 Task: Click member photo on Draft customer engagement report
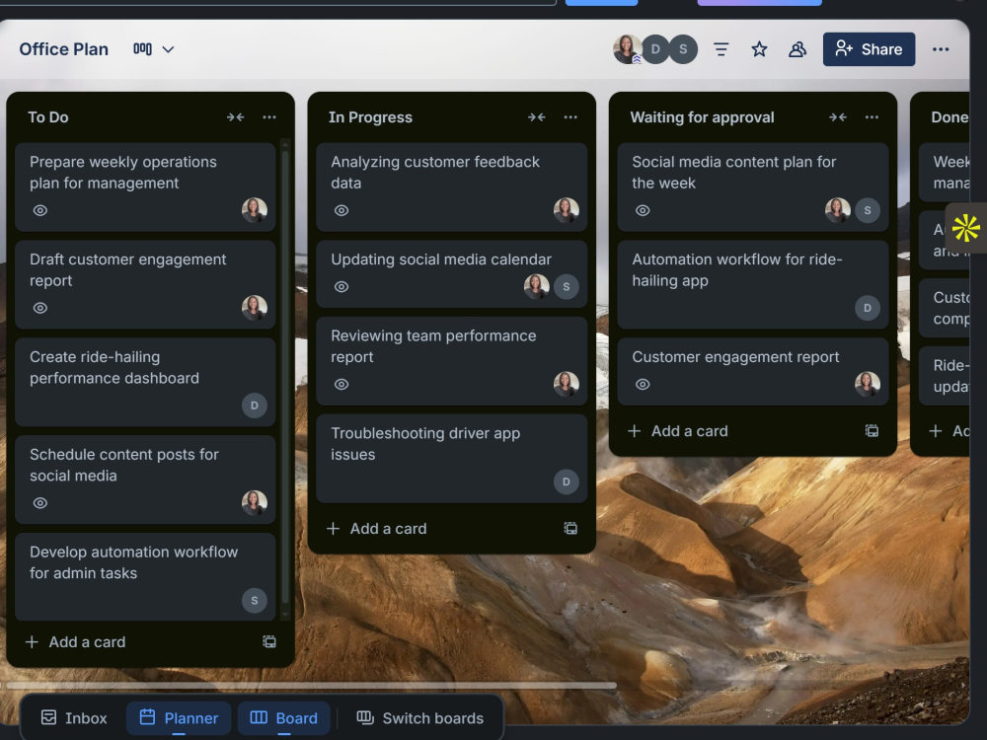coord(255,308)
